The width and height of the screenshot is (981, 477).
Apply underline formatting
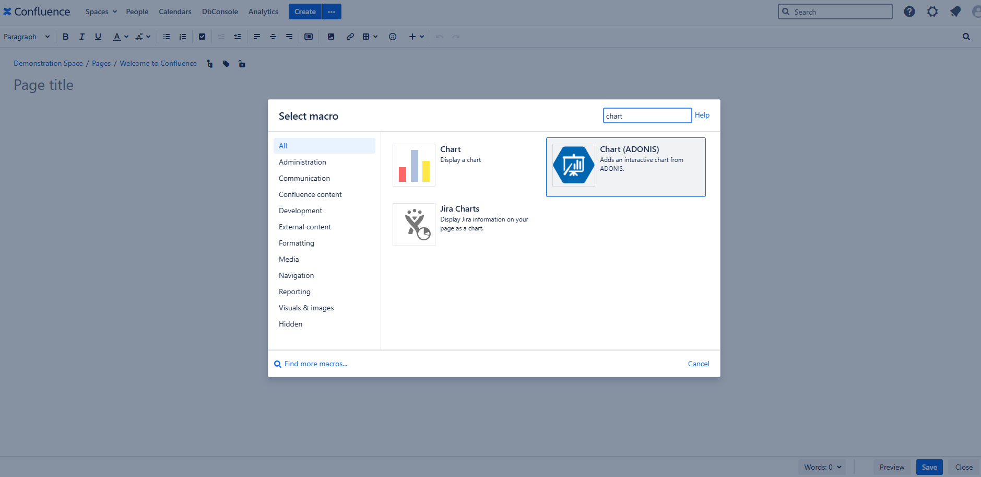pos(98,37)
